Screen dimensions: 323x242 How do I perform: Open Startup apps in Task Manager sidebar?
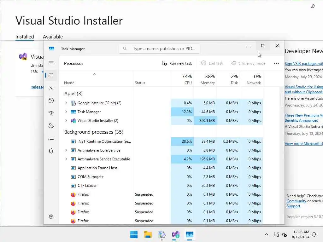click(x=51, y=113)
